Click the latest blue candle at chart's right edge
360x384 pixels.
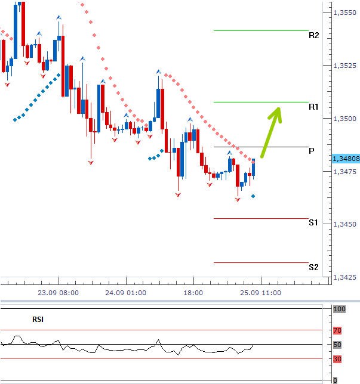pyautogui.click(x=253, y=168)
